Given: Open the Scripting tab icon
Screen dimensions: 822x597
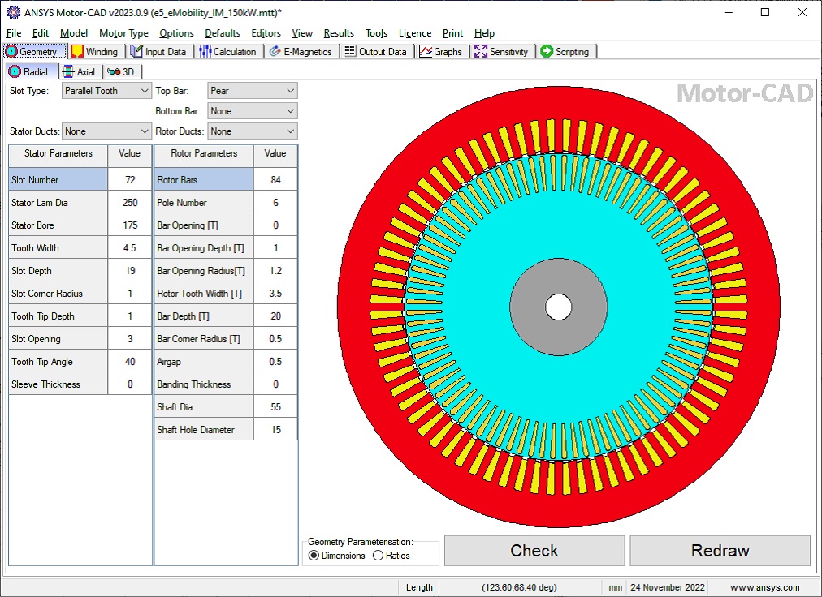Looking at the screenshot, I should (x=547, y=51).
